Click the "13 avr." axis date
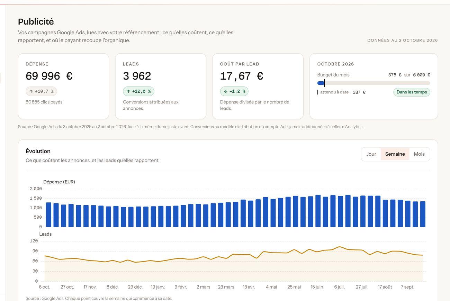 pyautogui.click(x=249, y=287)
